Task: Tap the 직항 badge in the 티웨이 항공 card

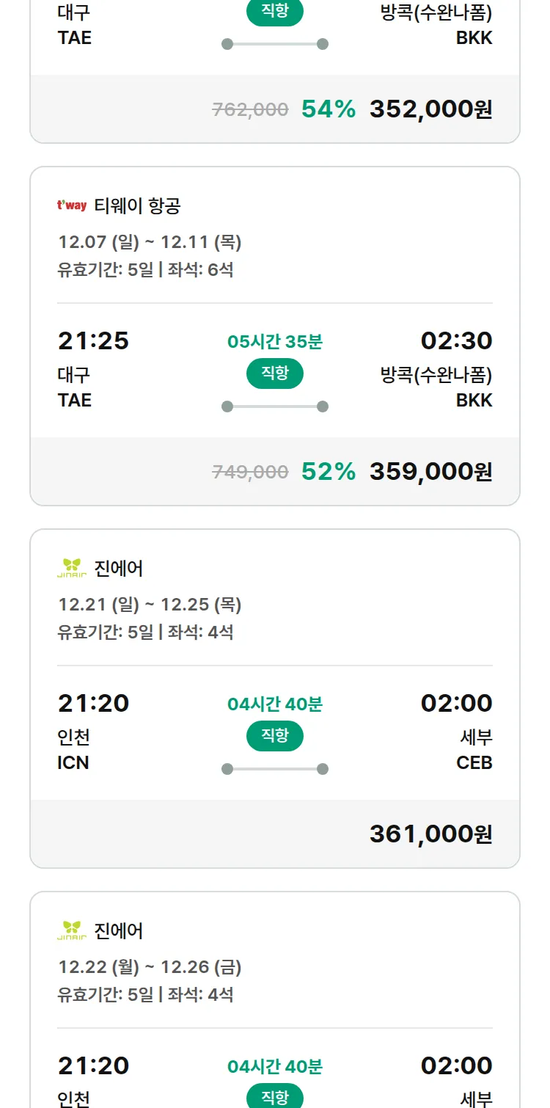Action: click(x=275, y=373)
